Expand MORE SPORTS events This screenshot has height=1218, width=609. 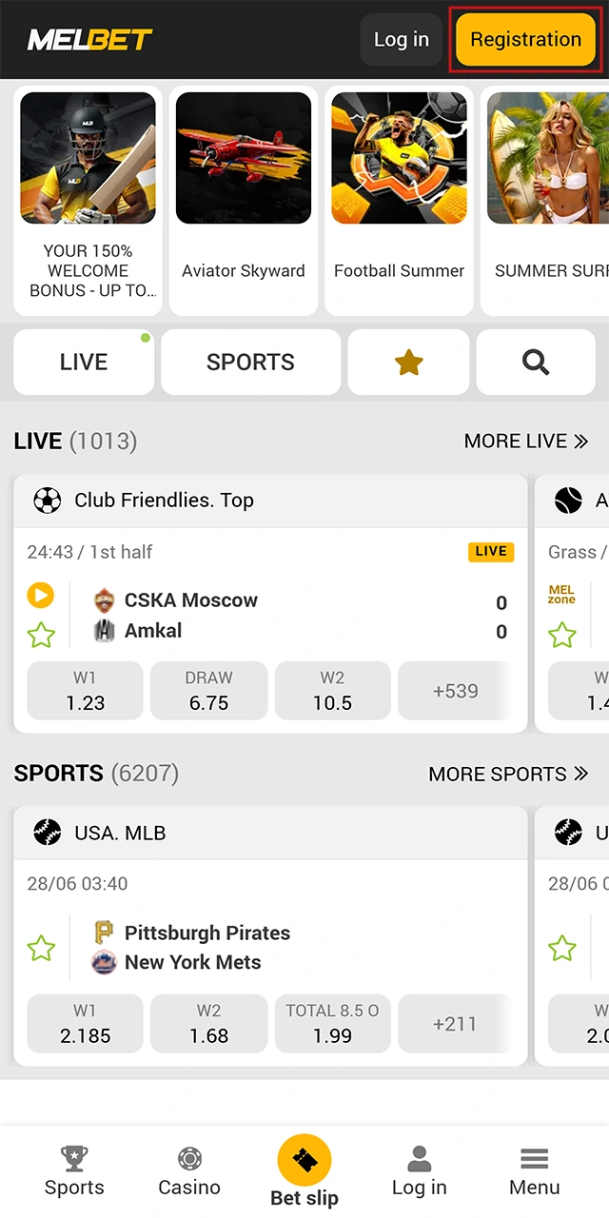[x=509, y=774]
